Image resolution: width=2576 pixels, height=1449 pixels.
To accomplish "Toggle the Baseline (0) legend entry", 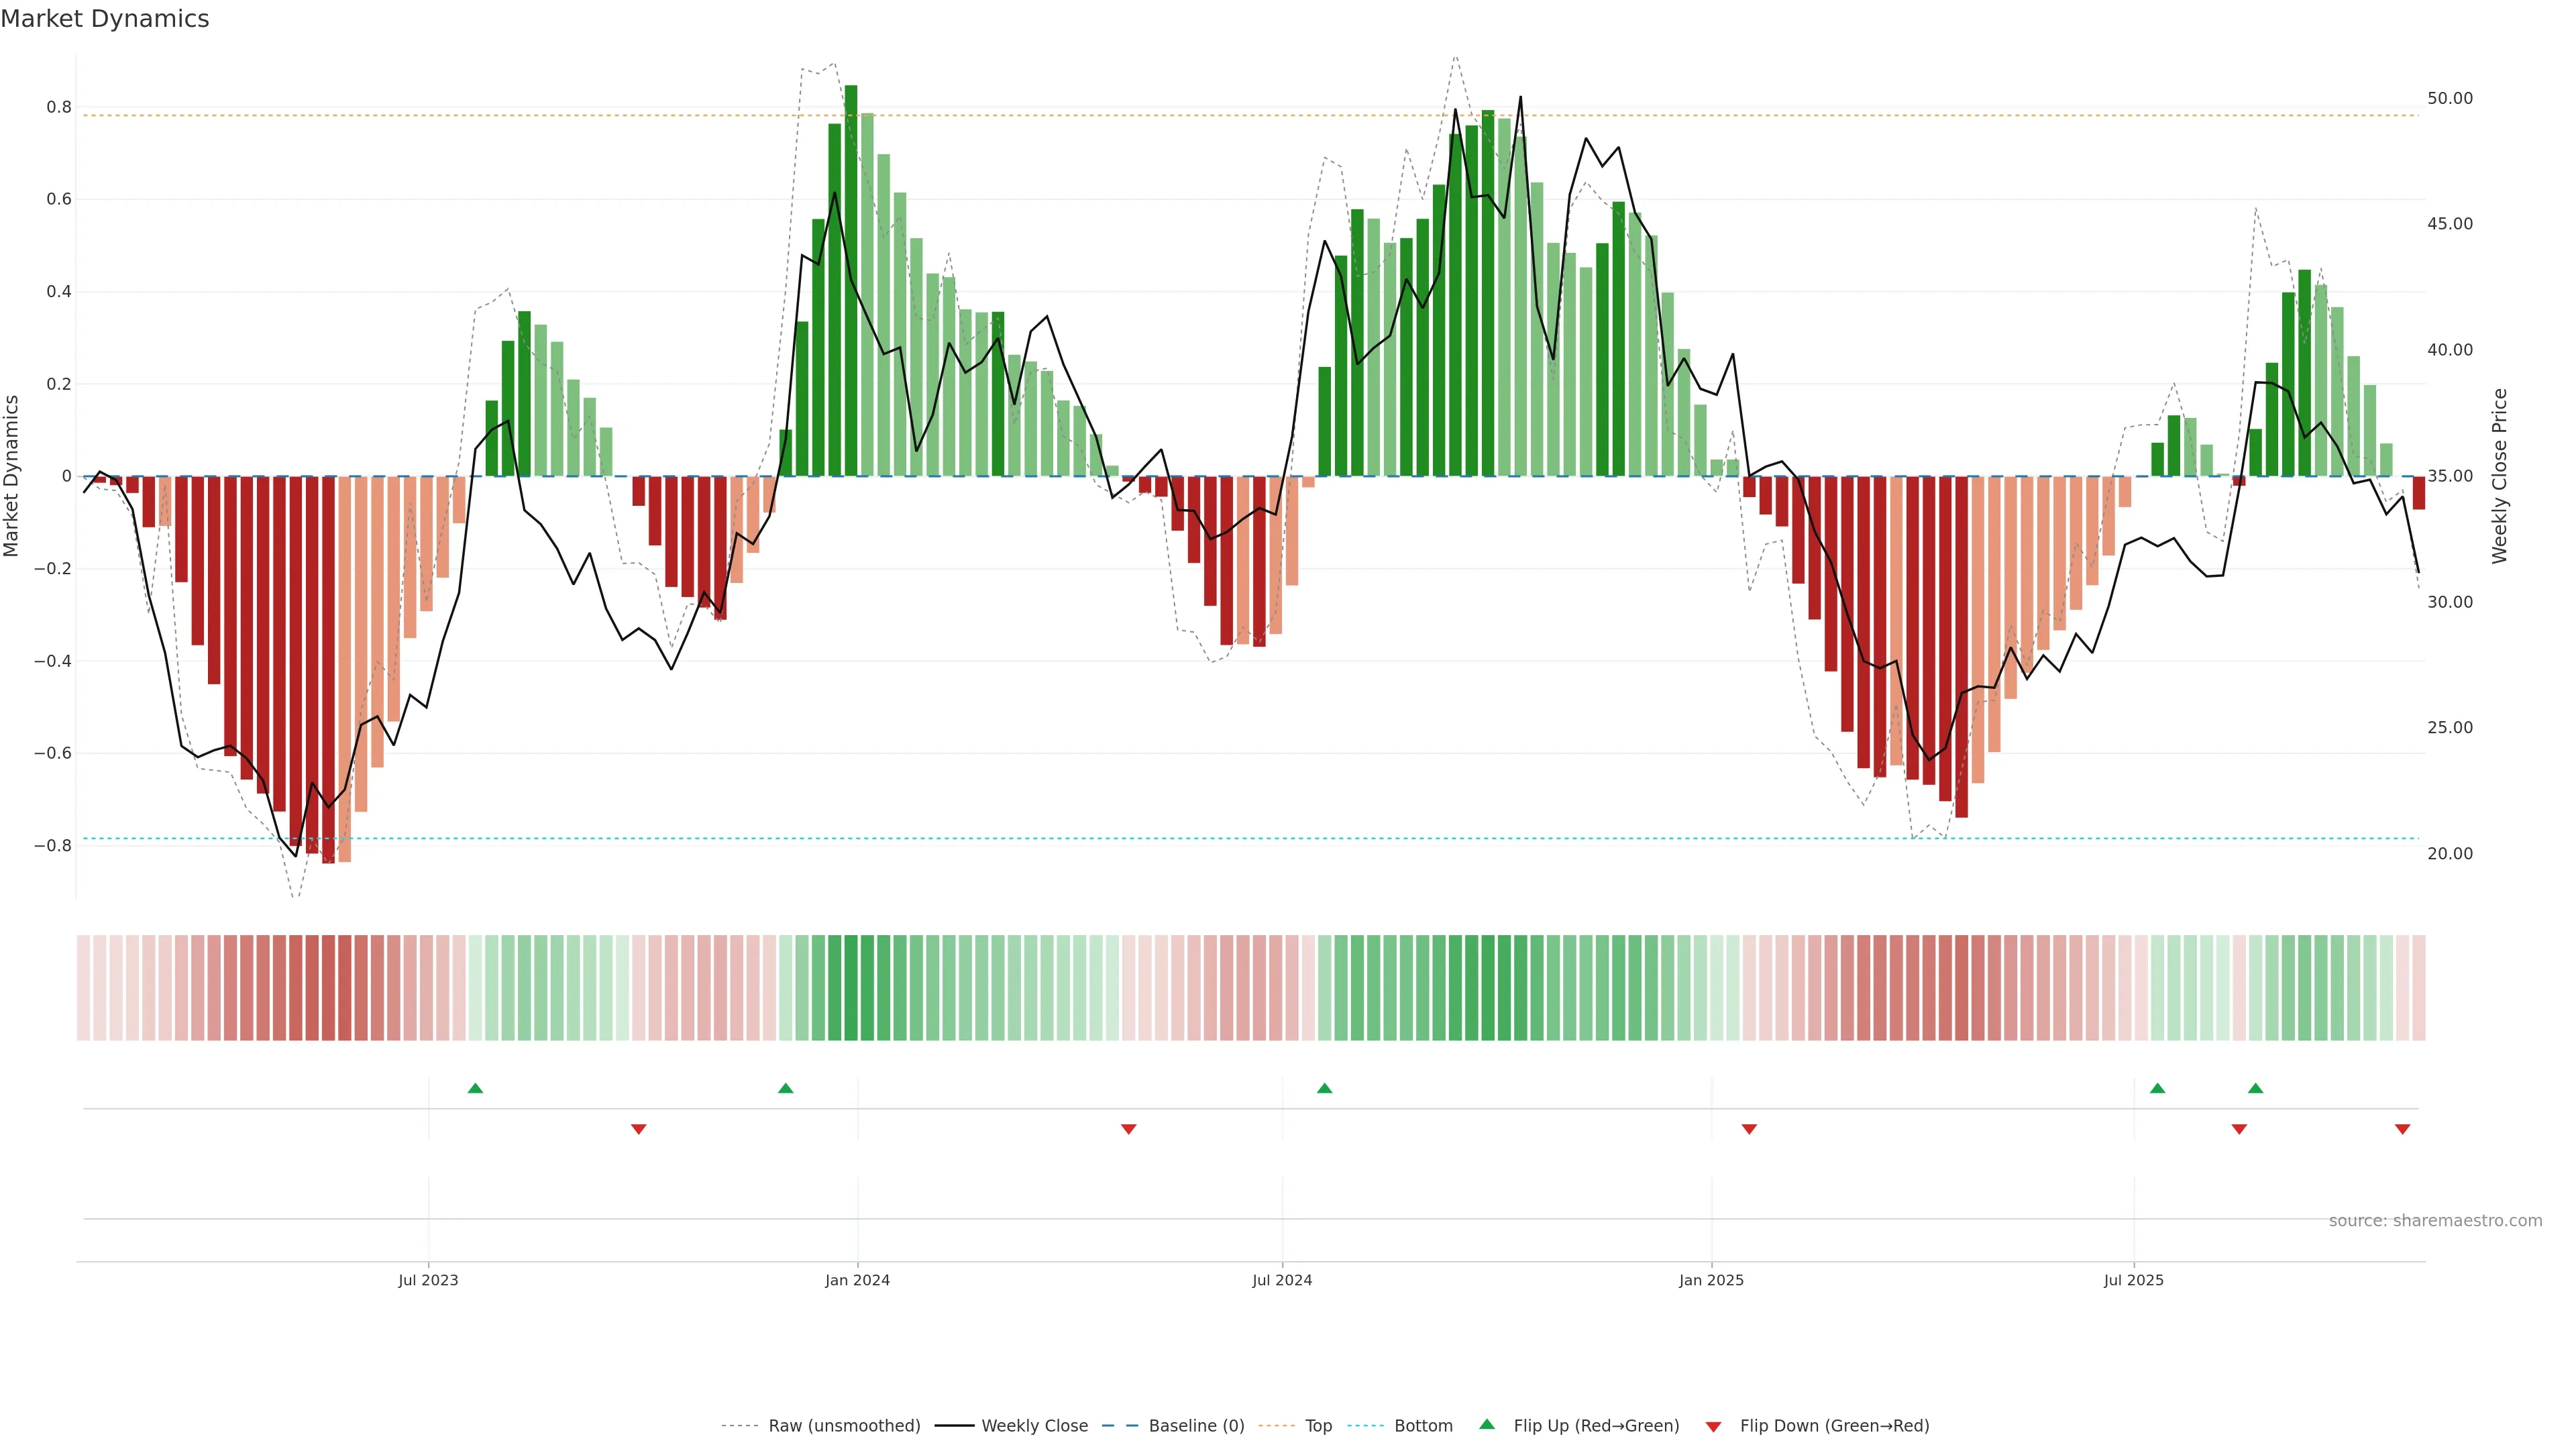I will click(x=1196, y=1426).
